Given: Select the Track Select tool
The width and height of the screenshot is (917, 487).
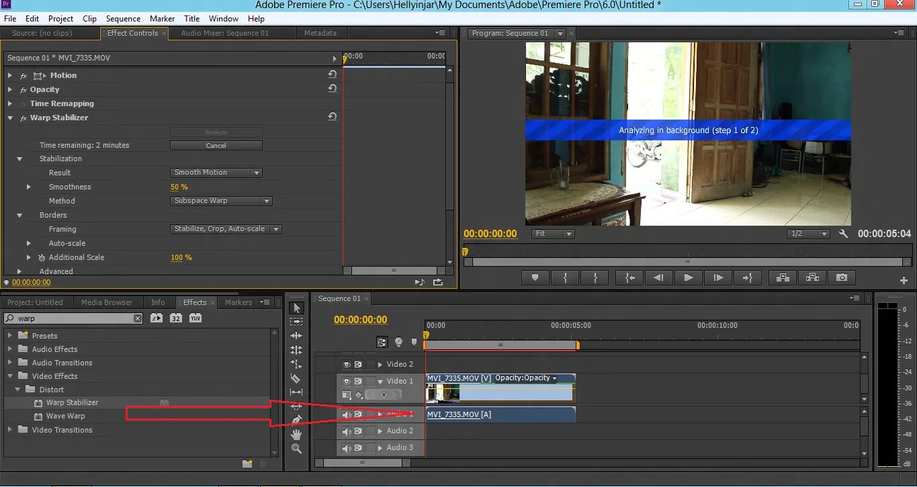Looking at the screenshot, I should pyautogui.click(x=296, y=322).
